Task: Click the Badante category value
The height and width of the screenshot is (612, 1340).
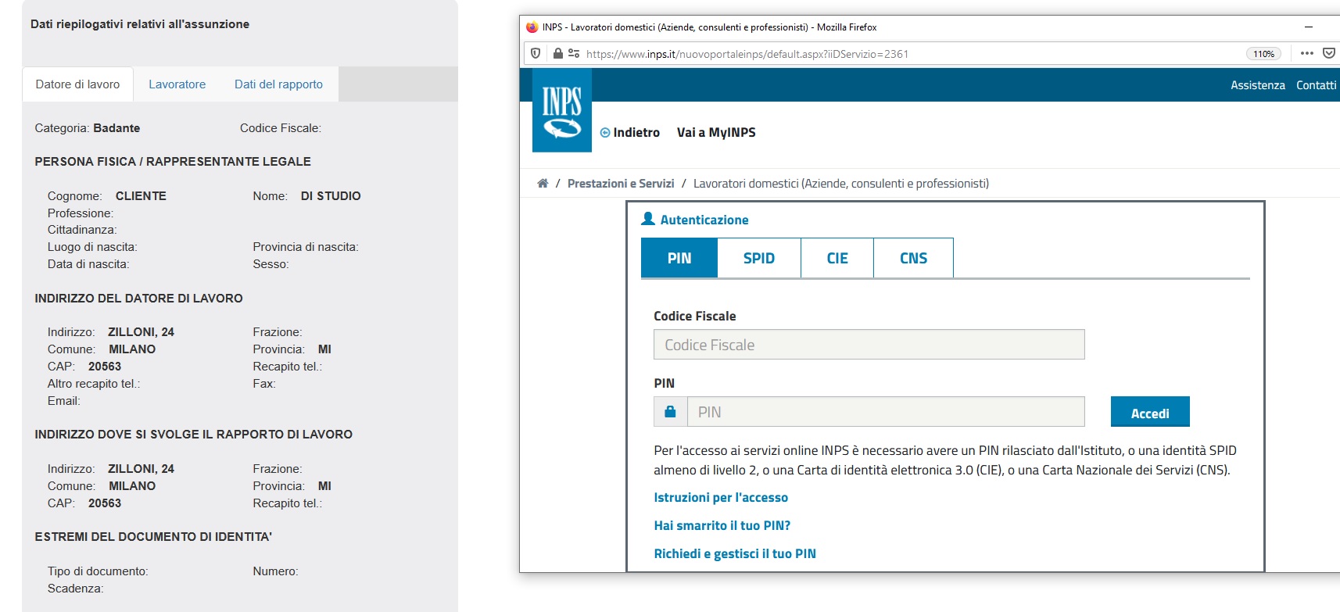Action: [116, 127]
